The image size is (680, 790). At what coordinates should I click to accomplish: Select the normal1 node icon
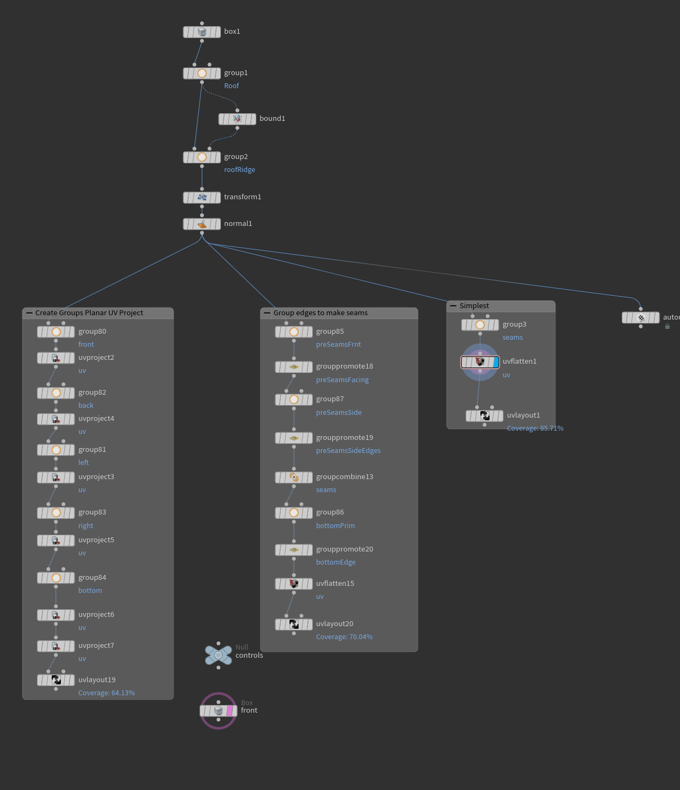point(202,224)
